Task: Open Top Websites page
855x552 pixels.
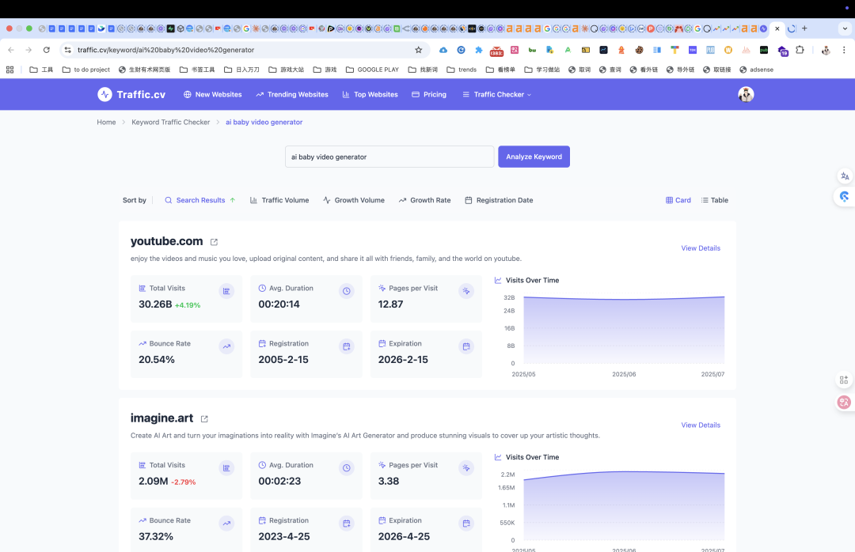Action: point(370,94)
